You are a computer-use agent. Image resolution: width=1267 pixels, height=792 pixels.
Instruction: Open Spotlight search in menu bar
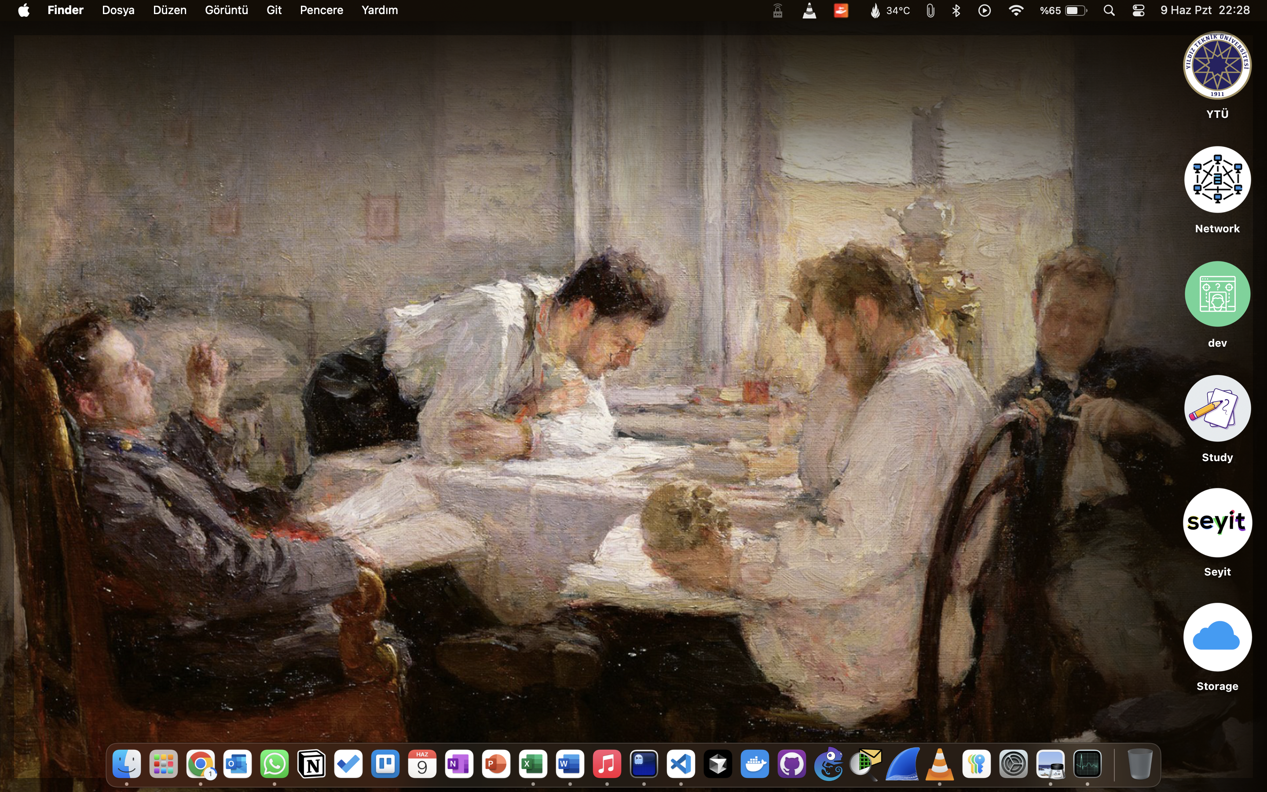(1109, 10)
